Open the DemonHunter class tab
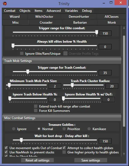 click(x=79, y=17)
